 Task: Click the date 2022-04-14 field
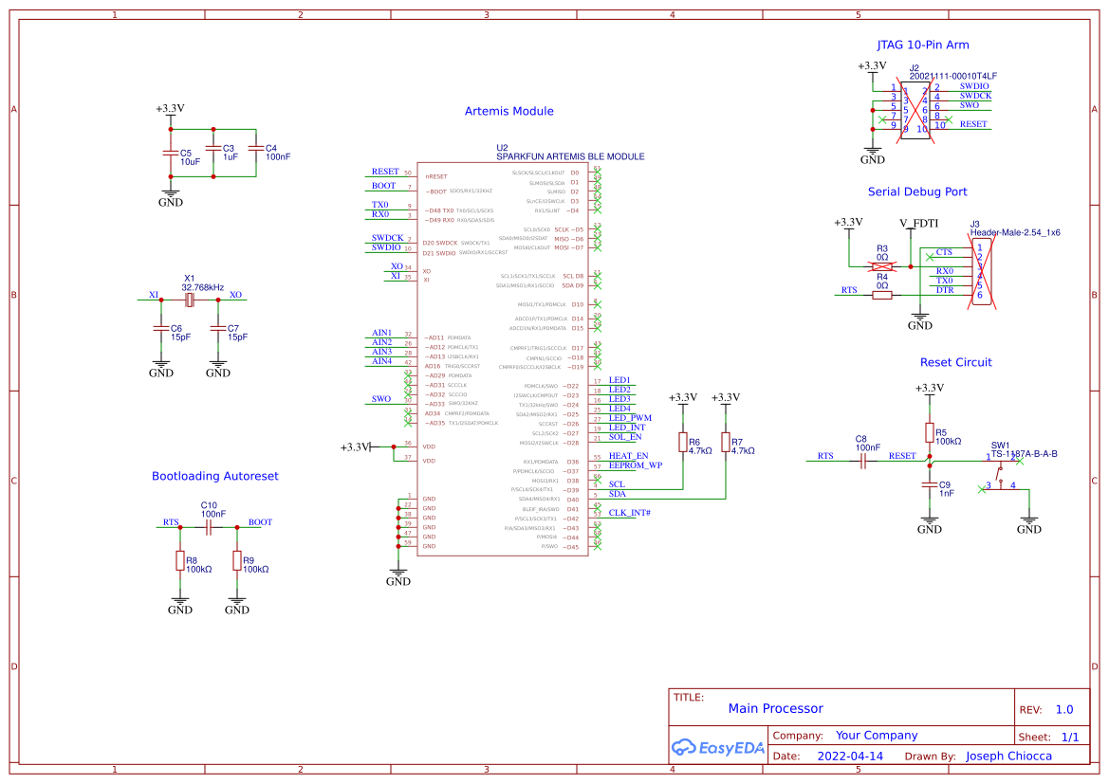point(848,756)
